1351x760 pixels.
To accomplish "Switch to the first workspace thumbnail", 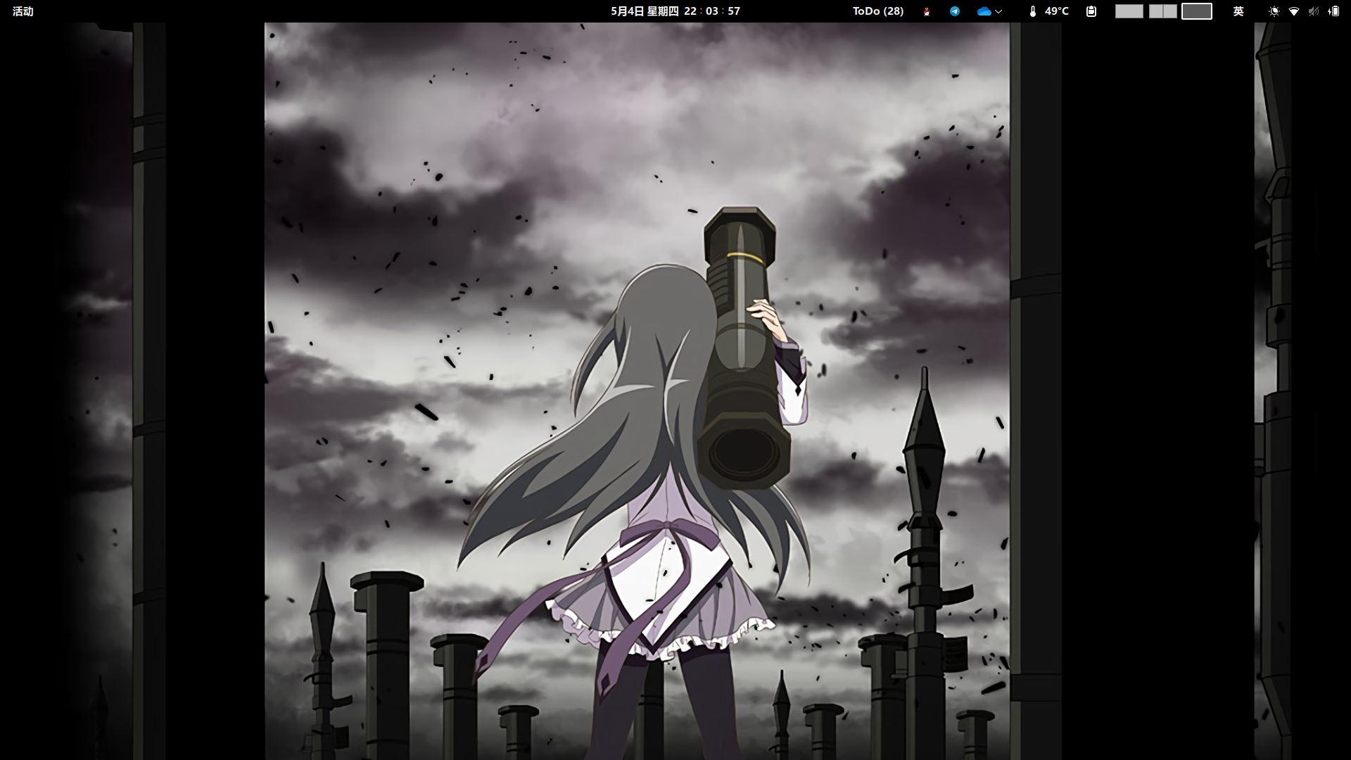I will point(1129,11).
